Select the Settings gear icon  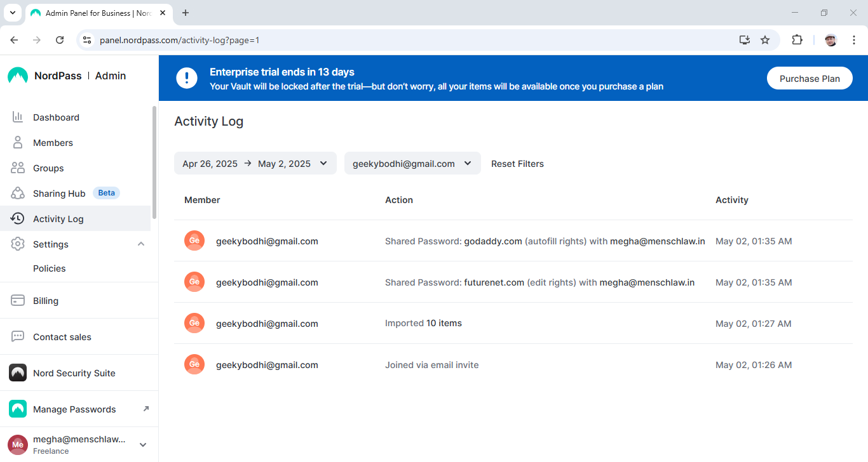[x=18, y=244]
